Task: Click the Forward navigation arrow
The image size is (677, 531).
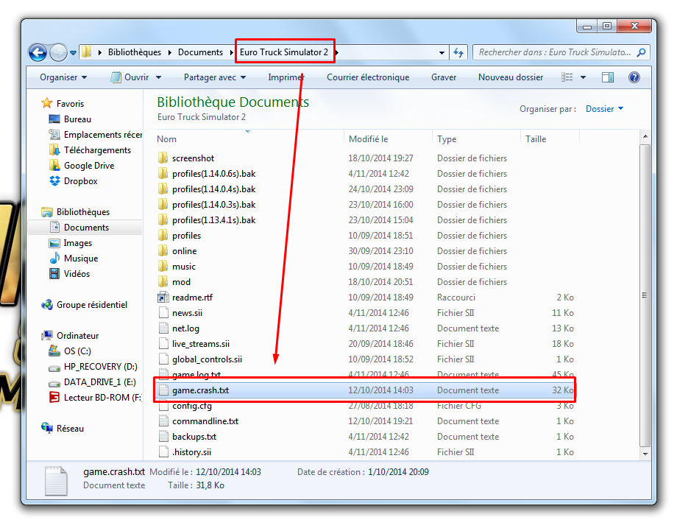Action: (x=58, y=53)
